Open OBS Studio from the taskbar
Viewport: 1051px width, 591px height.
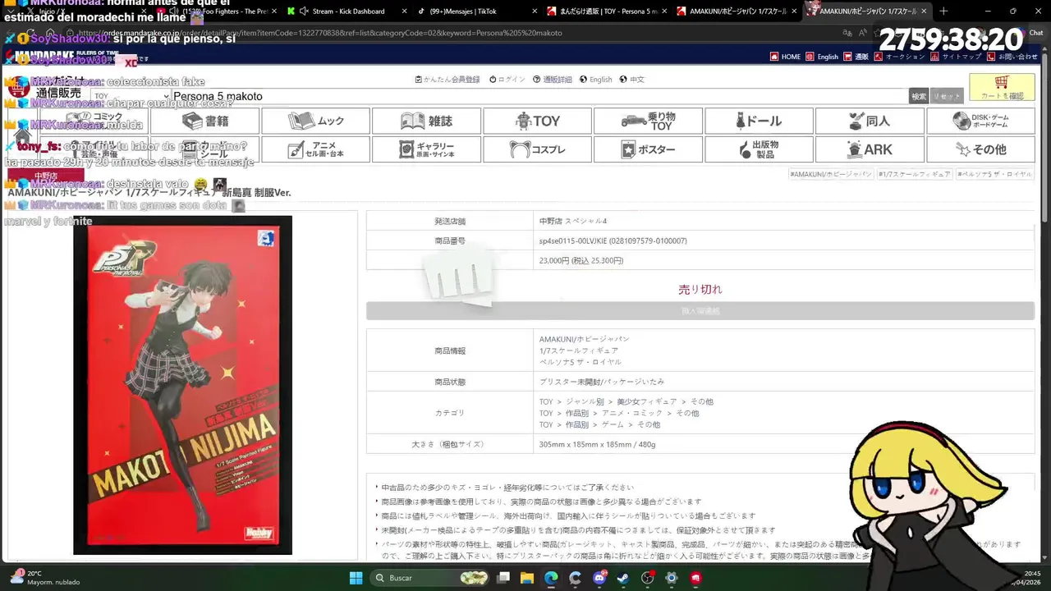pyautogui.click(x=648, y=578)
